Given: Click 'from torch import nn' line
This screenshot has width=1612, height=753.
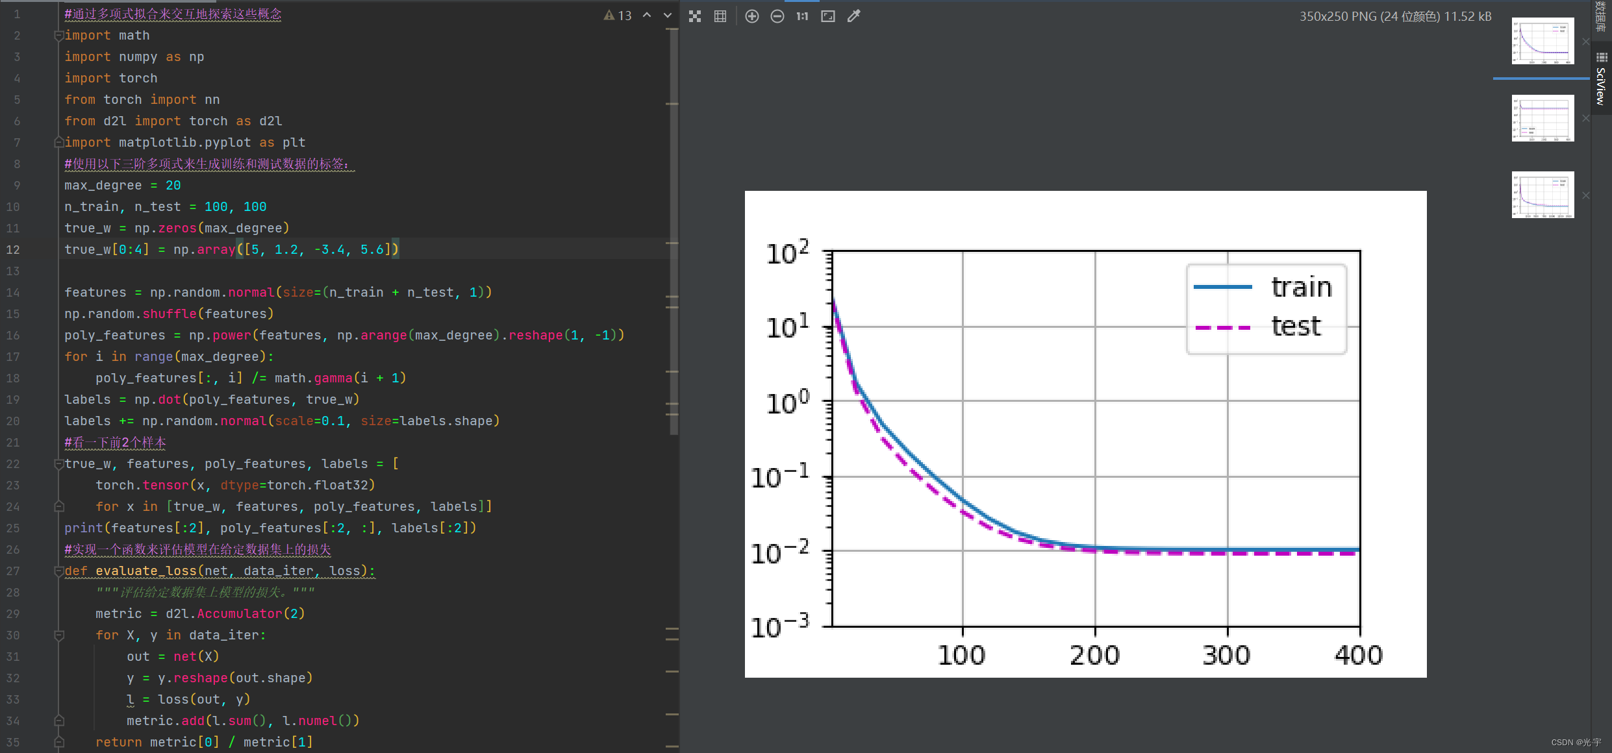Looking at the screenshot, I should 142,100.
